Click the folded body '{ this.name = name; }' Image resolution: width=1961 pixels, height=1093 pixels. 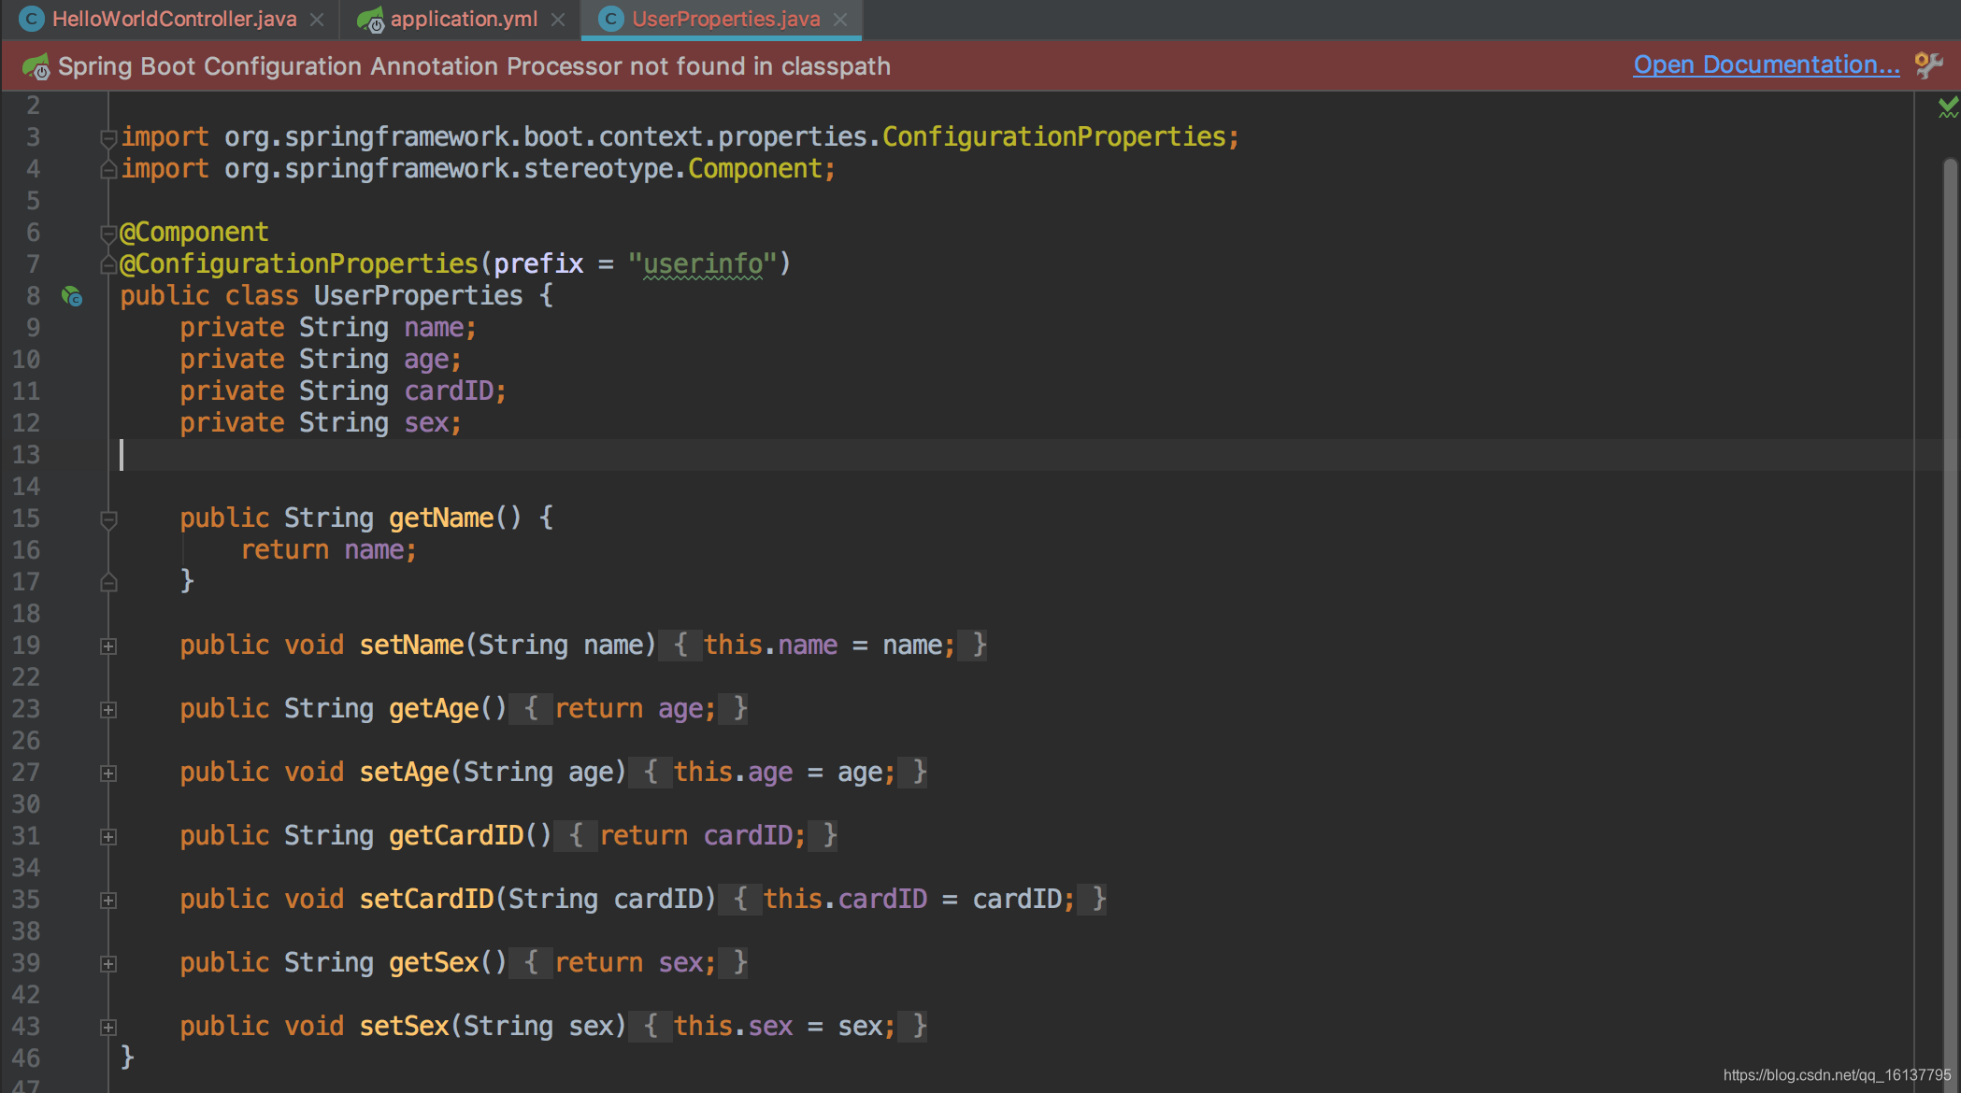pyautogui.click(x=823, y=646)
